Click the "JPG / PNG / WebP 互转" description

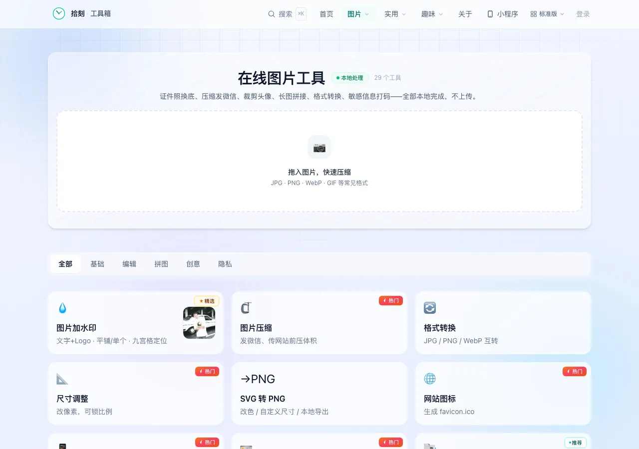[x=461, y=341]
